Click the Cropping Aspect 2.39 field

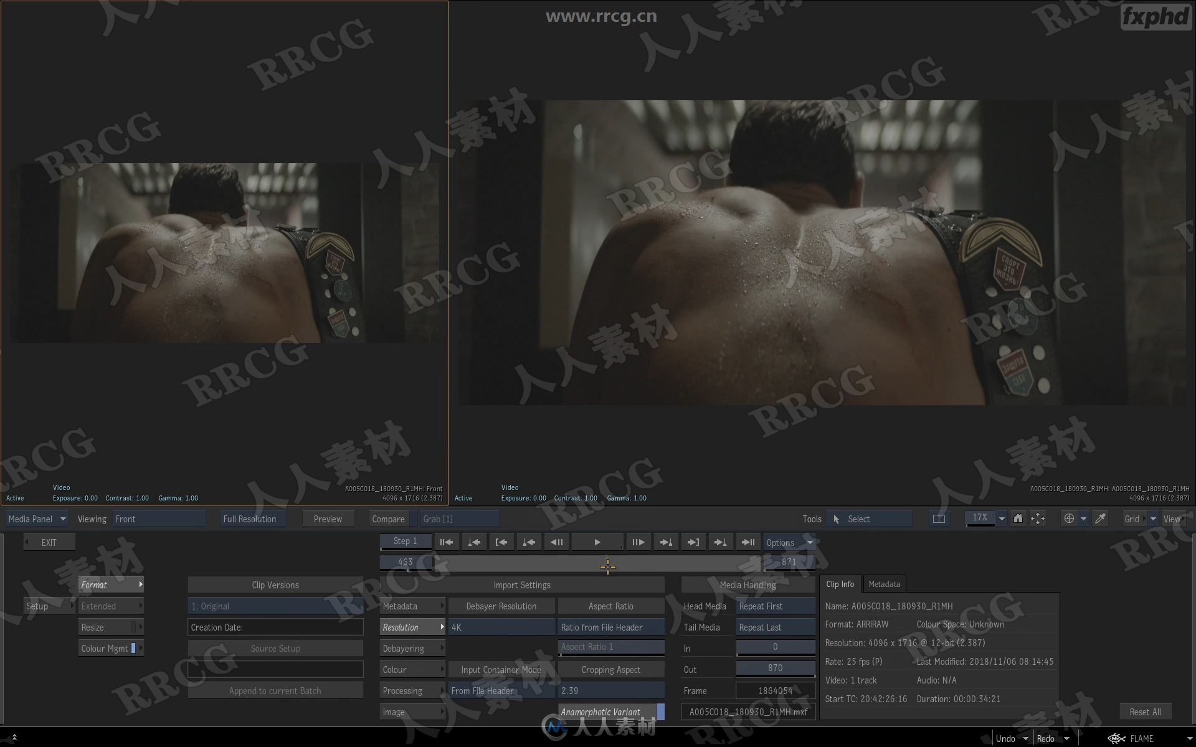[611, 690]
